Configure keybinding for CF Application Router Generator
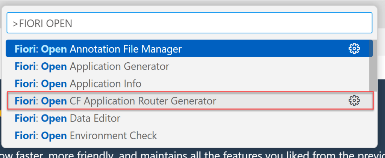This screenshot has height=158, width=385. coord(354,101)
